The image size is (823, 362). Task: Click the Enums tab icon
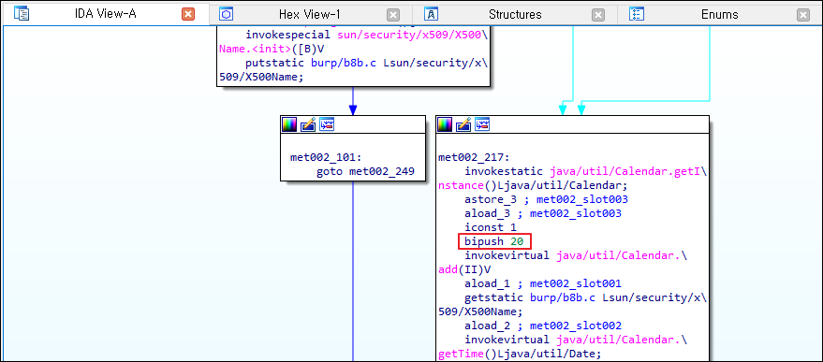636,14
